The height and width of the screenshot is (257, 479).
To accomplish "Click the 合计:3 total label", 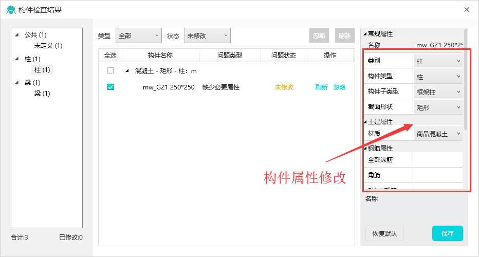I will coord(20,237).
